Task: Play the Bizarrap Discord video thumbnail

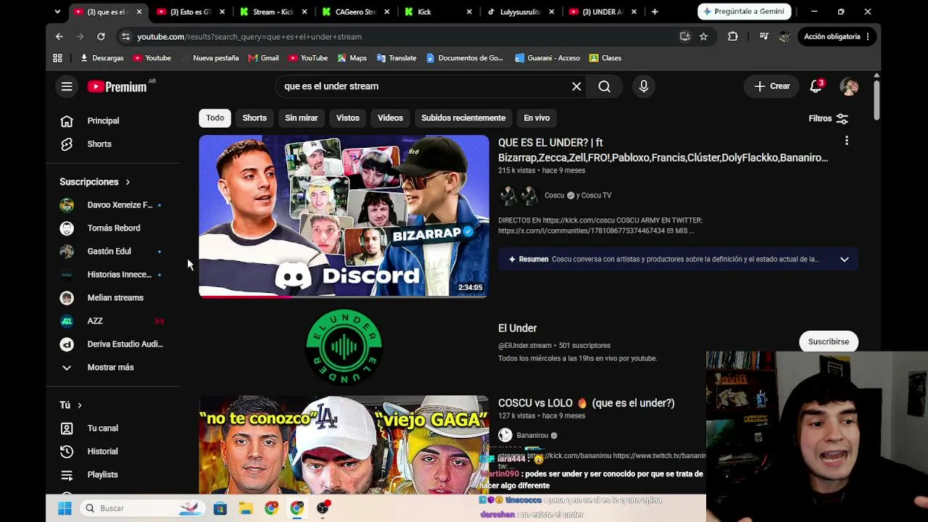Action: point(344,216)
